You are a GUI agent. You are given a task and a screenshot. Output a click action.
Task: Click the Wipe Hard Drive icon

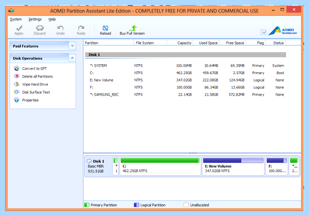pyautogui.click(x=16, y=84)
